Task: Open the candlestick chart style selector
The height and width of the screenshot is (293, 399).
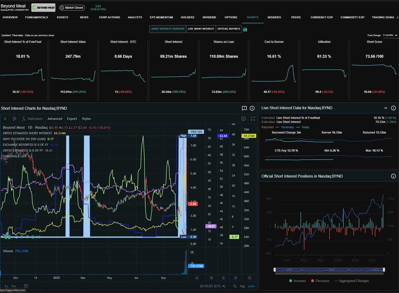Action: coord(14,119)
